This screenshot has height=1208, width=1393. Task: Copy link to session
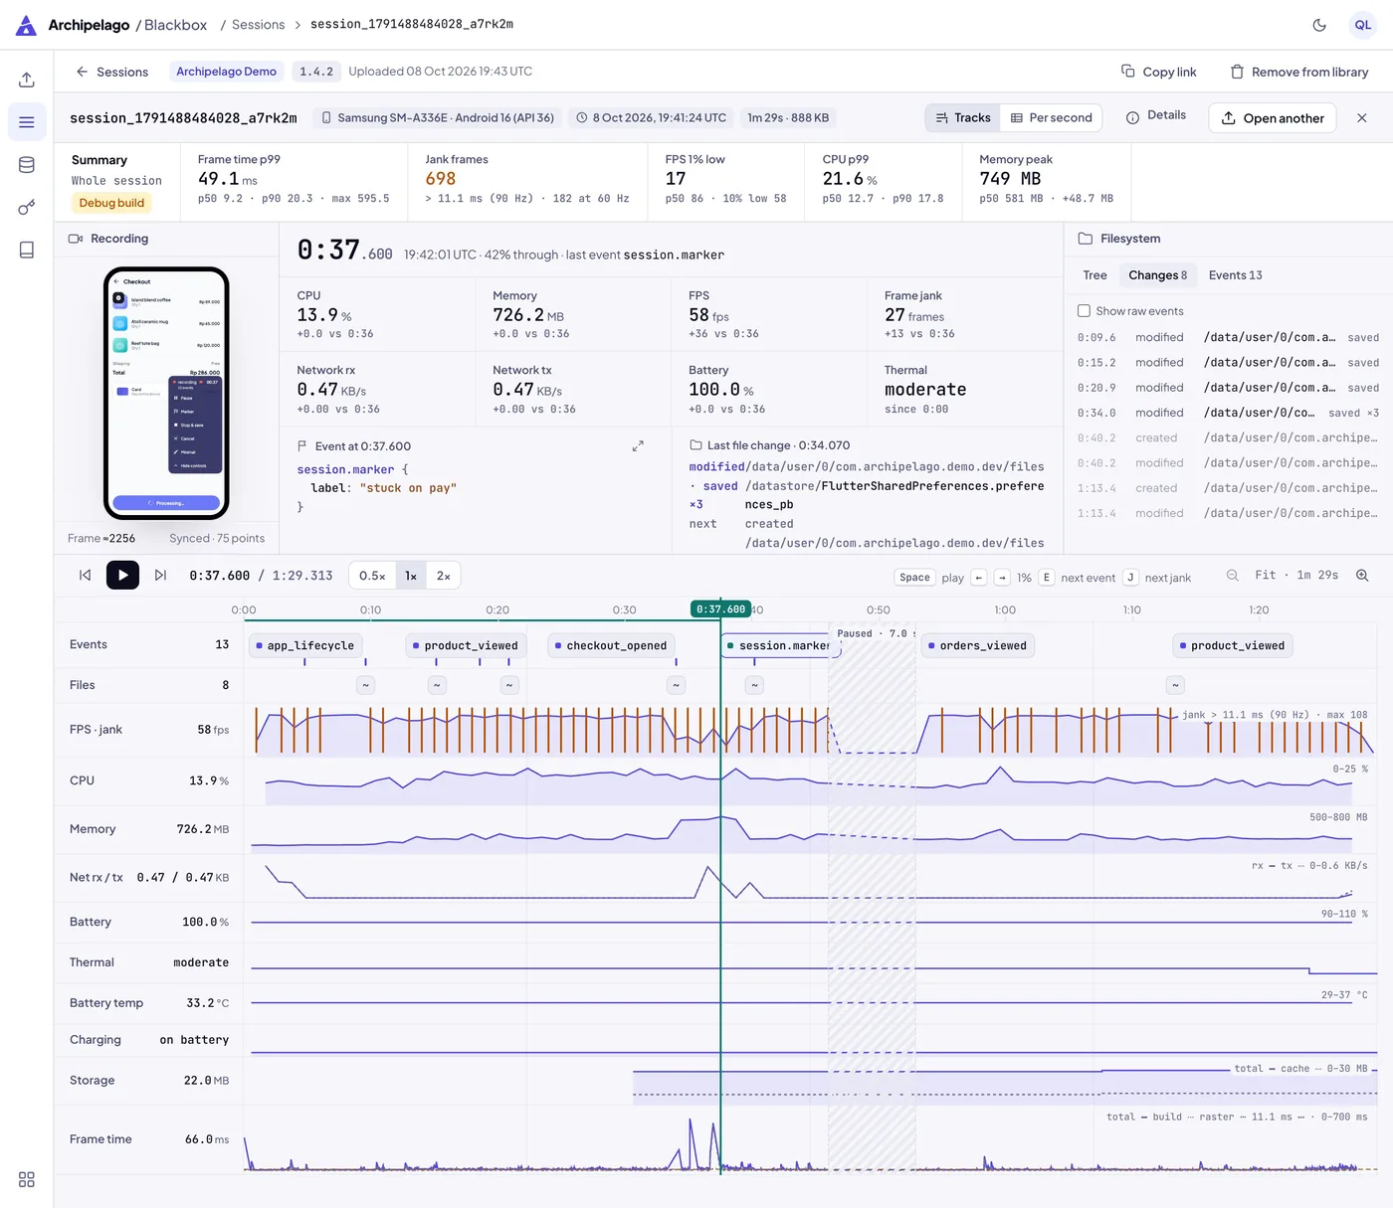(x=1158, y=72)
